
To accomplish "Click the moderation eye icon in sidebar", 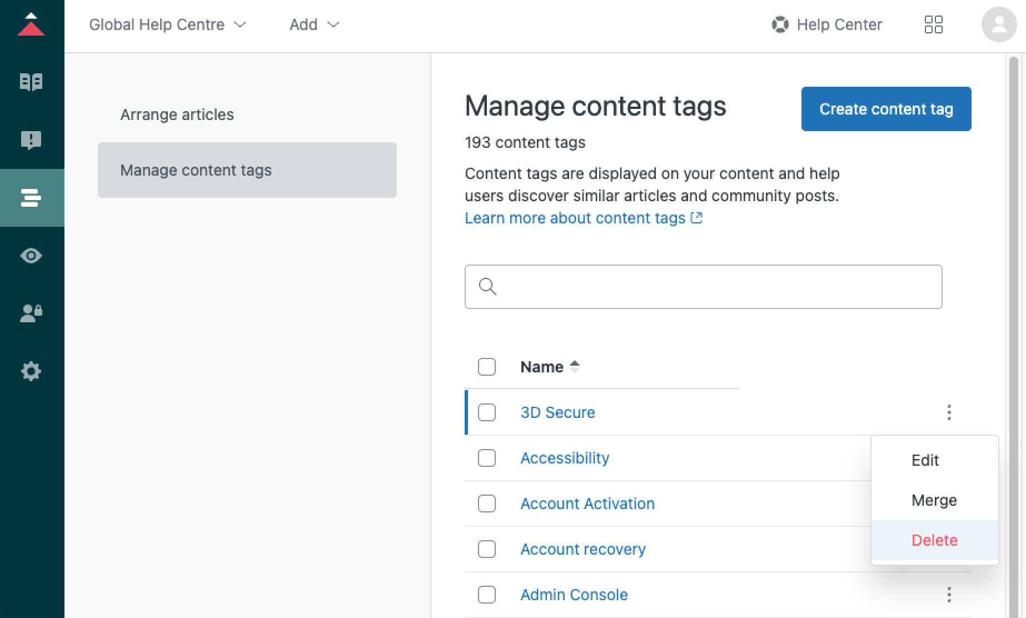I will [32, 256].
